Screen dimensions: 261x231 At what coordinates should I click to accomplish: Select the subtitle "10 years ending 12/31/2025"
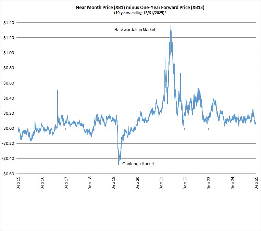coord(140,13)
